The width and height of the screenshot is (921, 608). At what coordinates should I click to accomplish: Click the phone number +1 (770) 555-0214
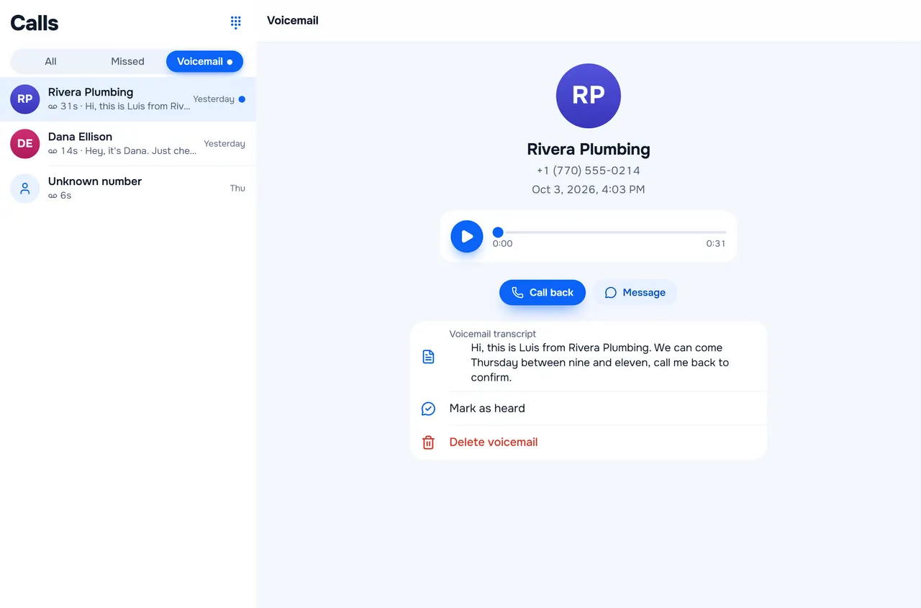(589, 171)
